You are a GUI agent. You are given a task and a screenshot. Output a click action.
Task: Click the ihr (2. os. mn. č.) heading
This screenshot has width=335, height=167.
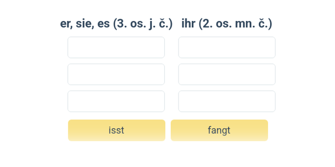click(227, 24)
